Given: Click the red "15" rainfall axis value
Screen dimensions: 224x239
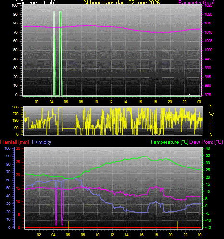Looking at the screenshot, I should (x=18, y=189).
